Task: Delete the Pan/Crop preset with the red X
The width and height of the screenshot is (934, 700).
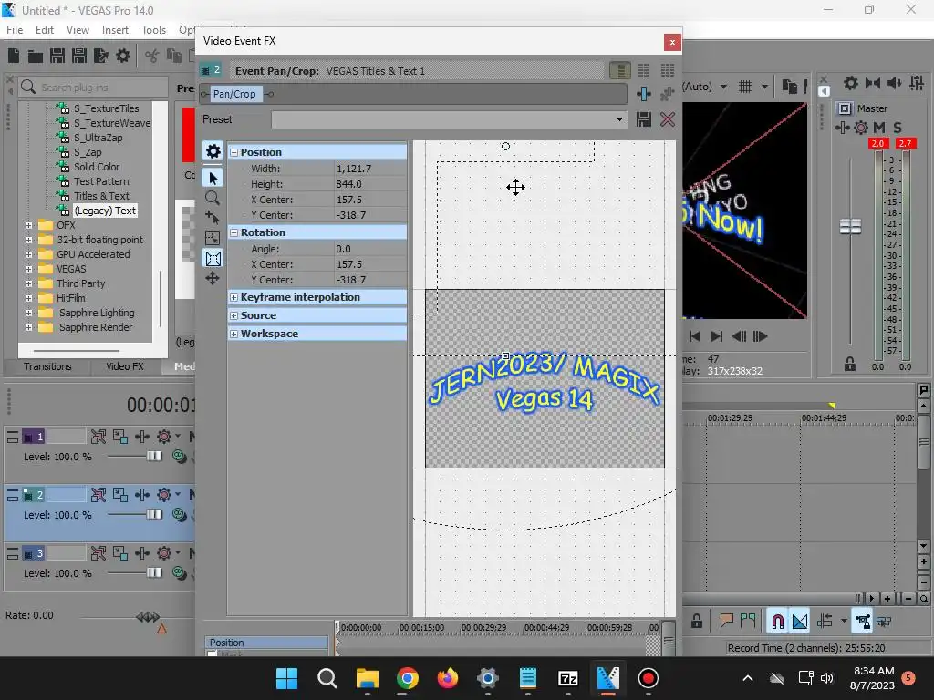Action: point(667,119)
